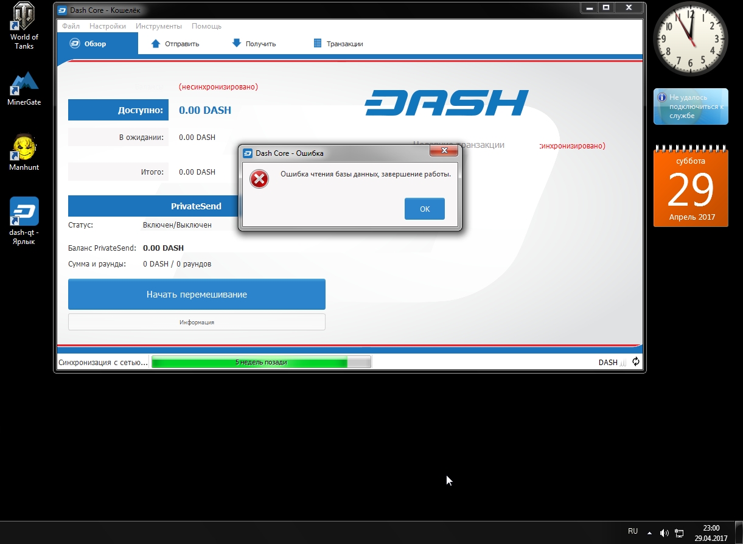Click the Информация button
Screen dimensions: 743x544
[197, 322]
